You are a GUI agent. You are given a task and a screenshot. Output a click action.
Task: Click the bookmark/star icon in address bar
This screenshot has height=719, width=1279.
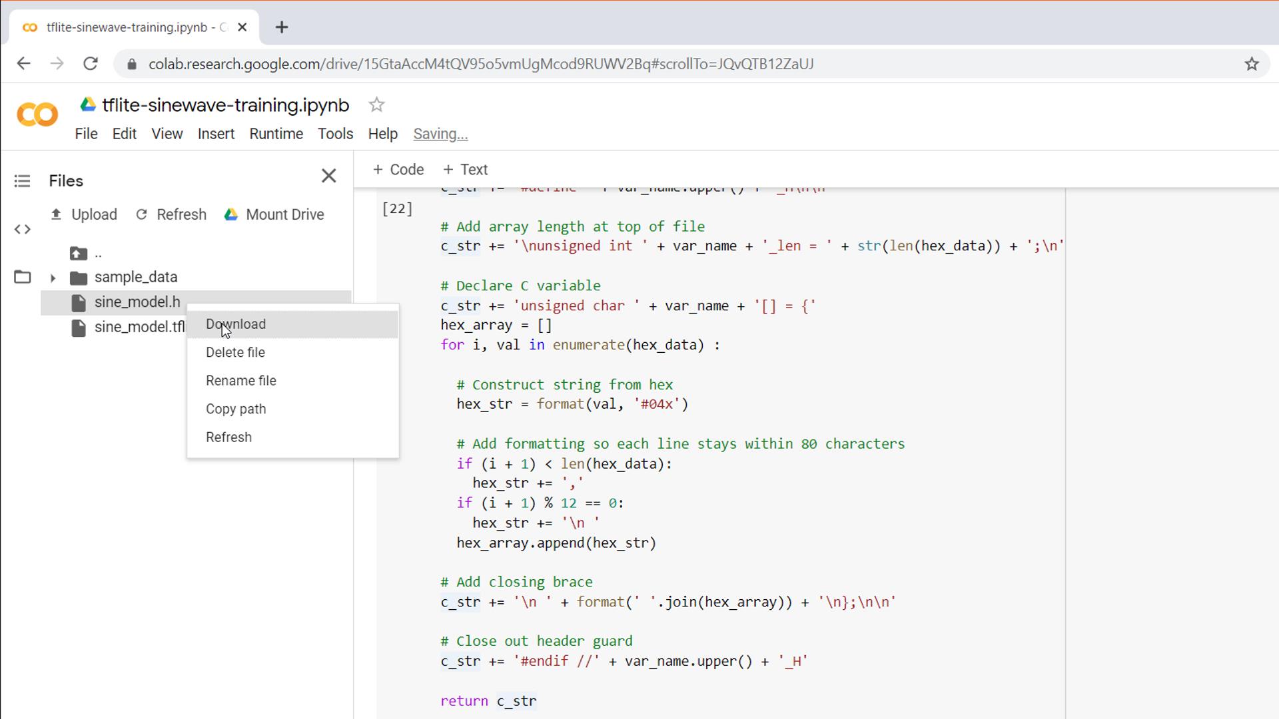1258,64
